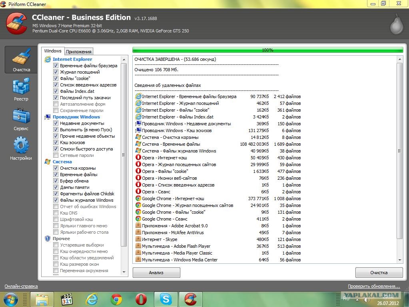409x307 pixels.
Task: Enable Сетевые пароли checkbox
Action: pos(56,155)
